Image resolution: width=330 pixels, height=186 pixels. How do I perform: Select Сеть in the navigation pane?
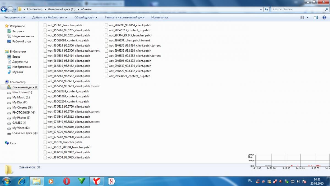click(13, 143)
